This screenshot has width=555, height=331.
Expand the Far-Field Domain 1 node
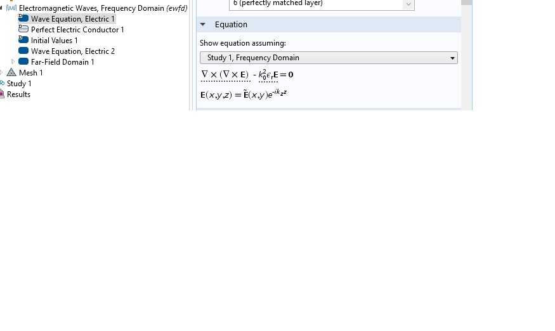click(x=13, y=62)
